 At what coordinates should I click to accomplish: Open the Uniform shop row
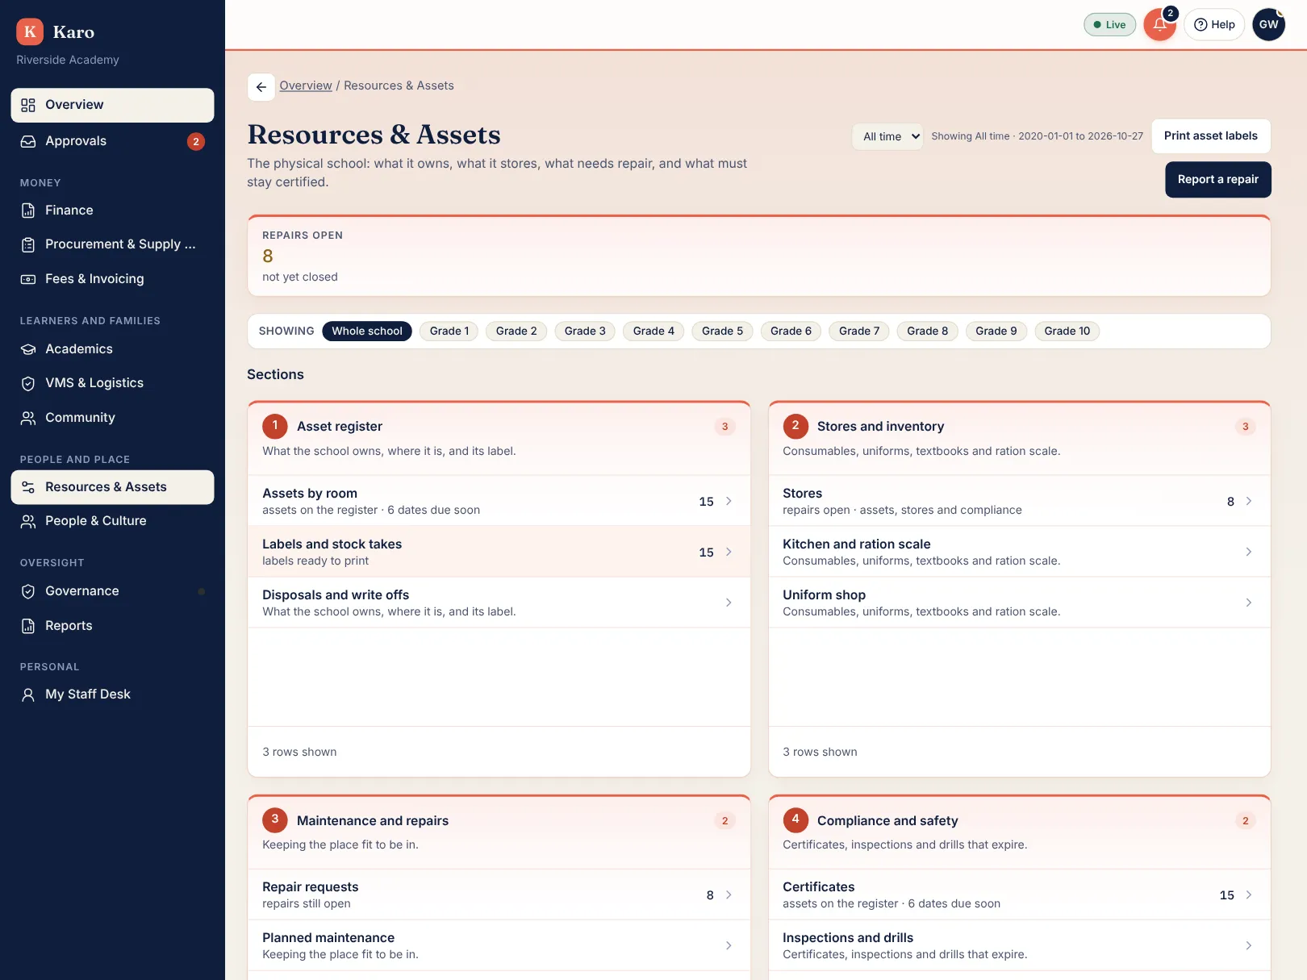click(1019, 603)
